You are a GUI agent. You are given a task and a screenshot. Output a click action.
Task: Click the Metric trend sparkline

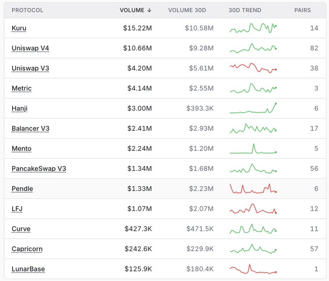(253, 88)
